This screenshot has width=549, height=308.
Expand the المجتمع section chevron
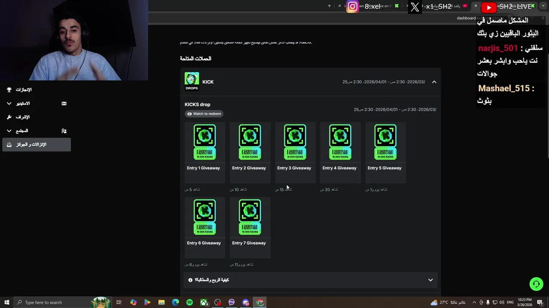[9, 131]
